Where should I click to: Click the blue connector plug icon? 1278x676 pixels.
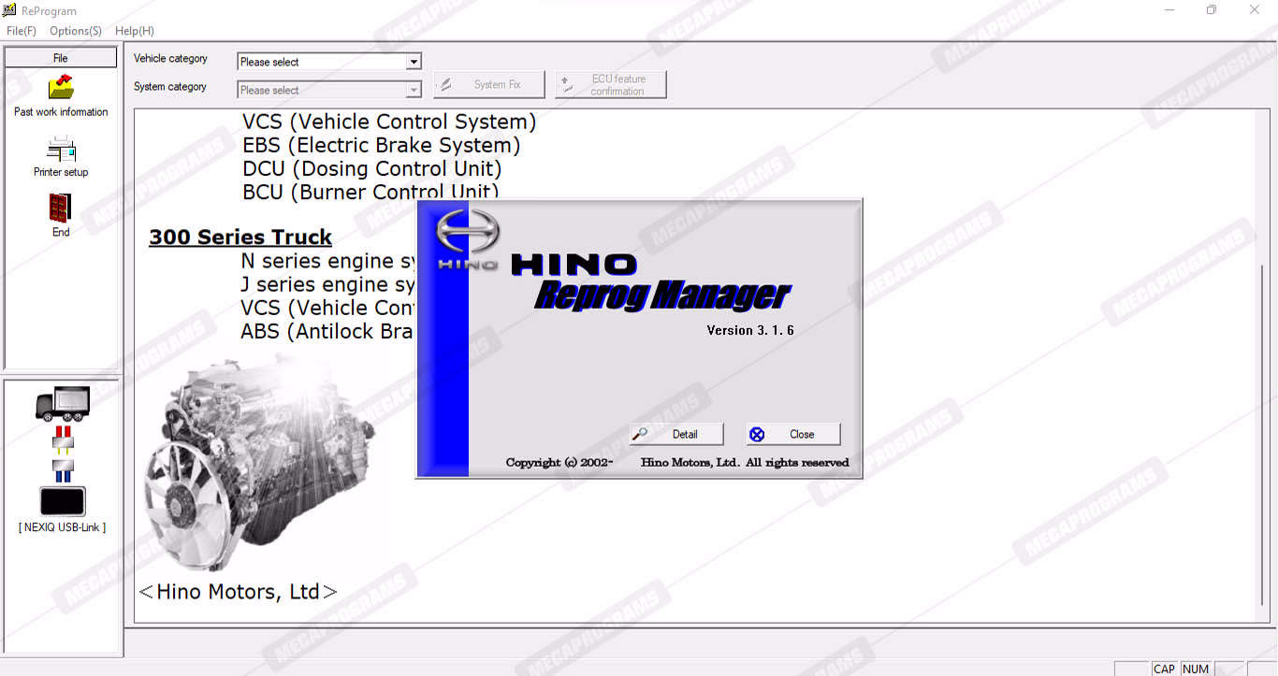63,469
